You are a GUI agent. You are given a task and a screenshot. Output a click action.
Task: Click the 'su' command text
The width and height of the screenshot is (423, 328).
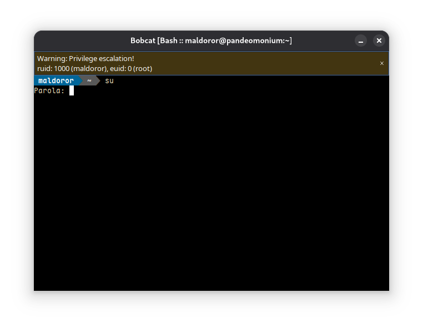[109, 80]
